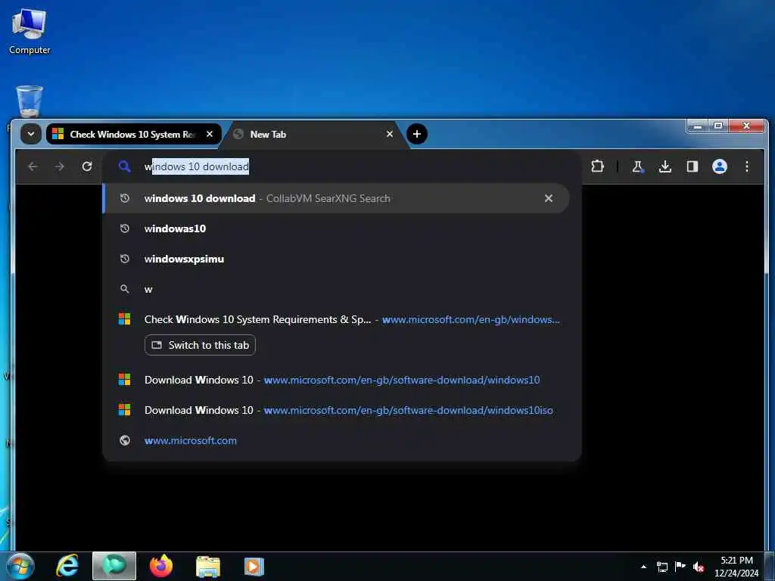Screen dimensions: 775x581
Task: Open the Extensions puzzle icon
Action: point(597,166)
